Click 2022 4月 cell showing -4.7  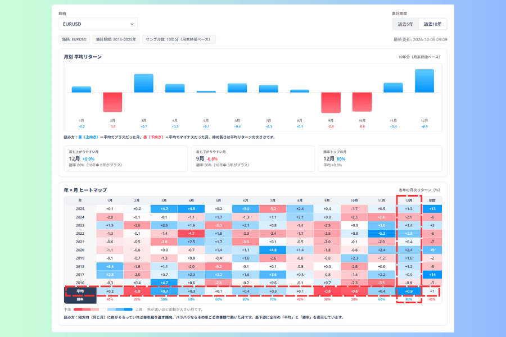coord(191,234)
